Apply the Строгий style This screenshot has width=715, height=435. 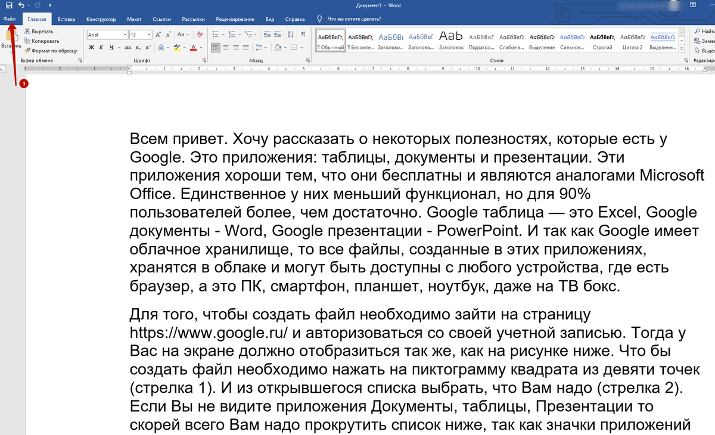tap(602, 40)
